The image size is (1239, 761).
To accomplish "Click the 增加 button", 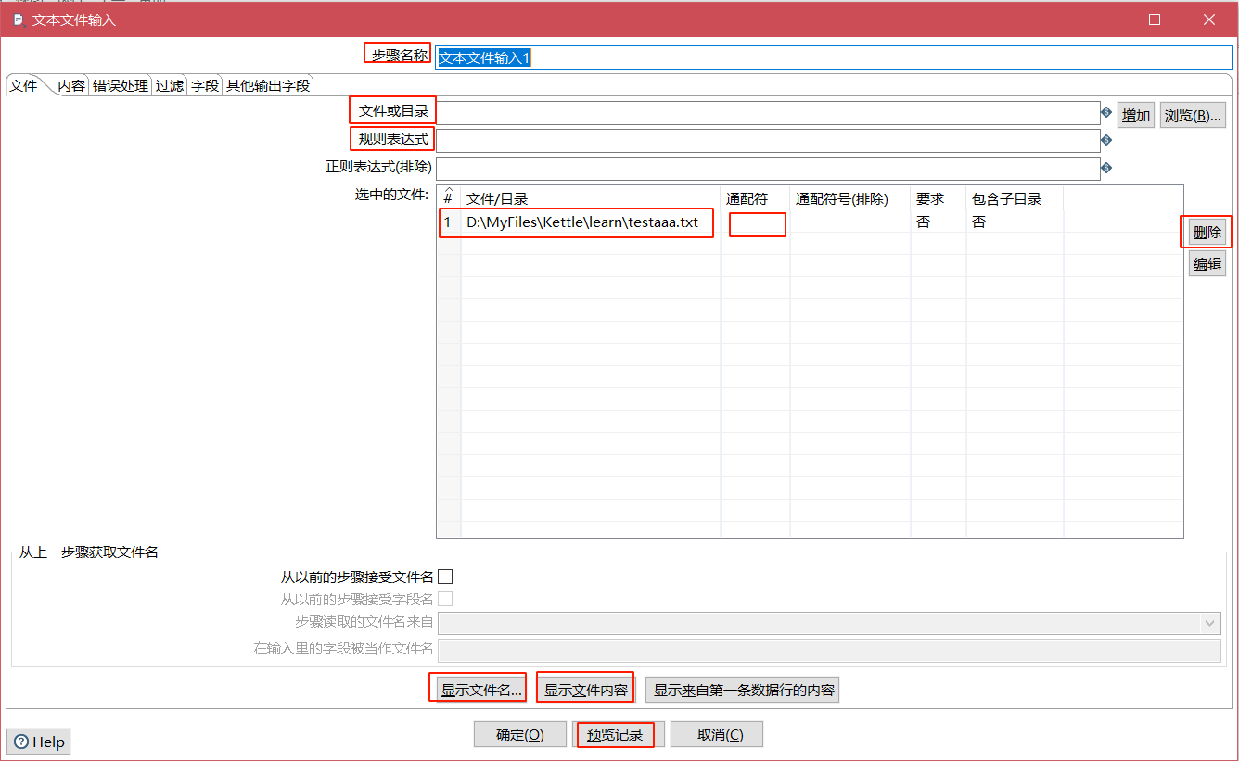I will point(1135,115).
